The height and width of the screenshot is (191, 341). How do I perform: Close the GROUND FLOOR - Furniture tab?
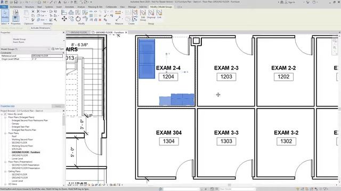[x=126, y=32]
